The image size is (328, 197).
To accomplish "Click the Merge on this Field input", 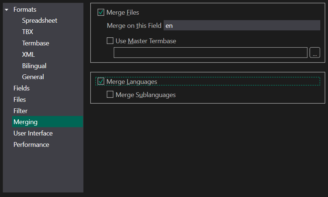I will (242, 26).
